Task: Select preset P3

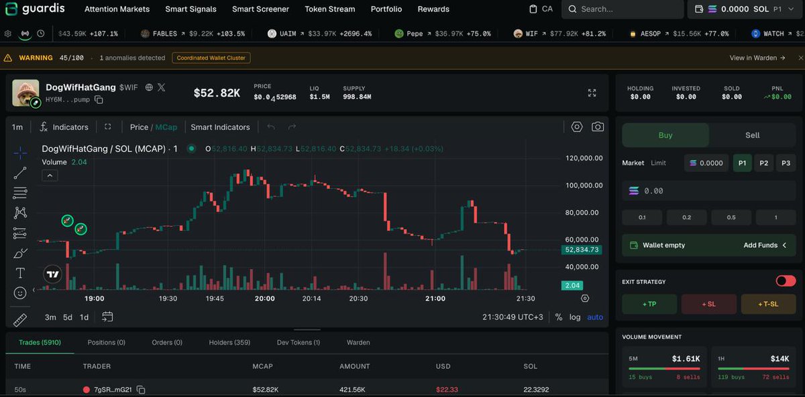Action: [786, 163]
